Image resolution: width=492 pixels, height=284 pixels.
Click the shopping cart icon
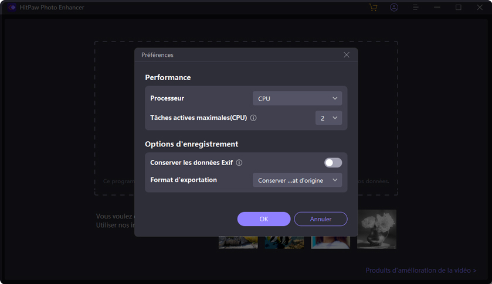point(373,8)
